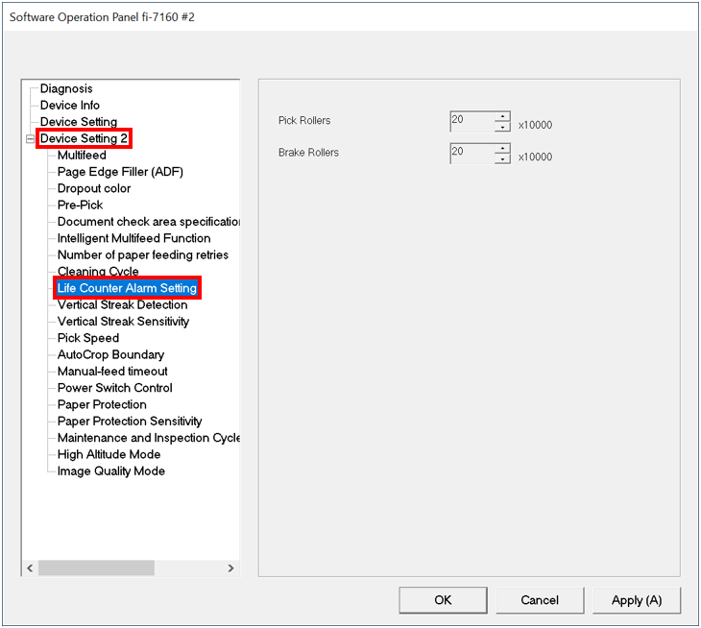Open Vertical Streak Detection settings

(123, 304)
